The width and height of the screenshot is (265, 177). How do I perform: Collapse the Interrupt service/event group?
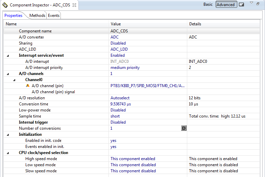(8, 56)
